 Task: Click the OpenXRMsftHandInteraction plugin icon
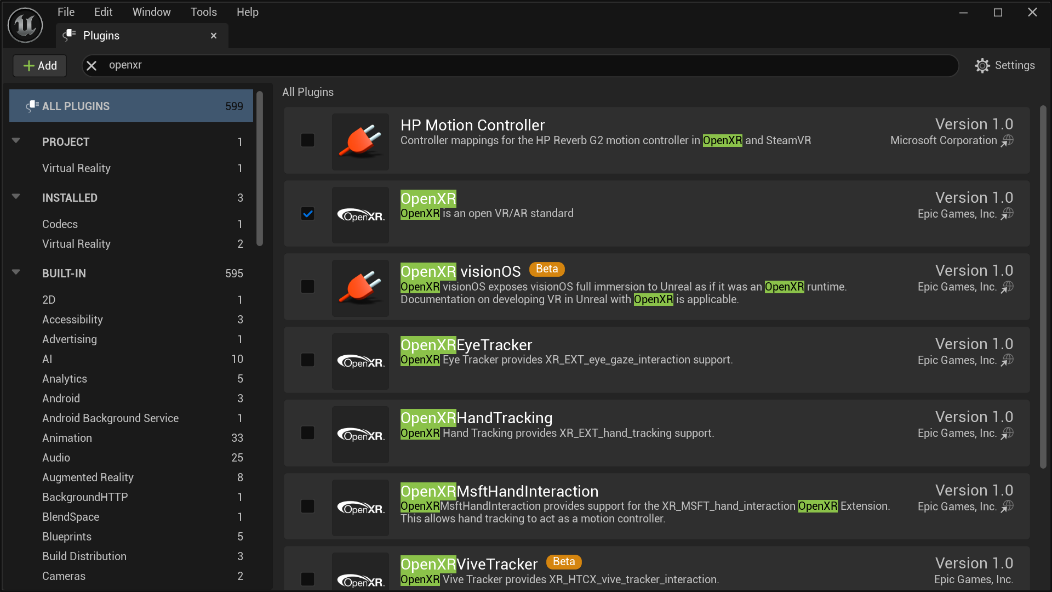[x=360, y=506]
